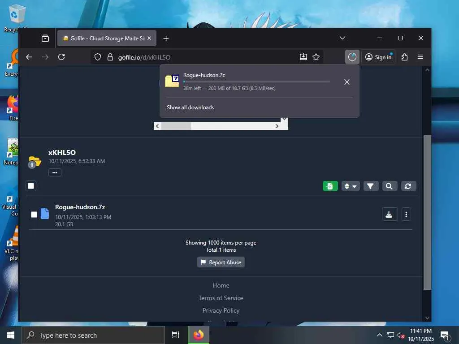Open the Rogue-hudson.7z three-dot menu
Image resolution: width=459 pixels, height=344 pixels.
[x=406, y=215]
